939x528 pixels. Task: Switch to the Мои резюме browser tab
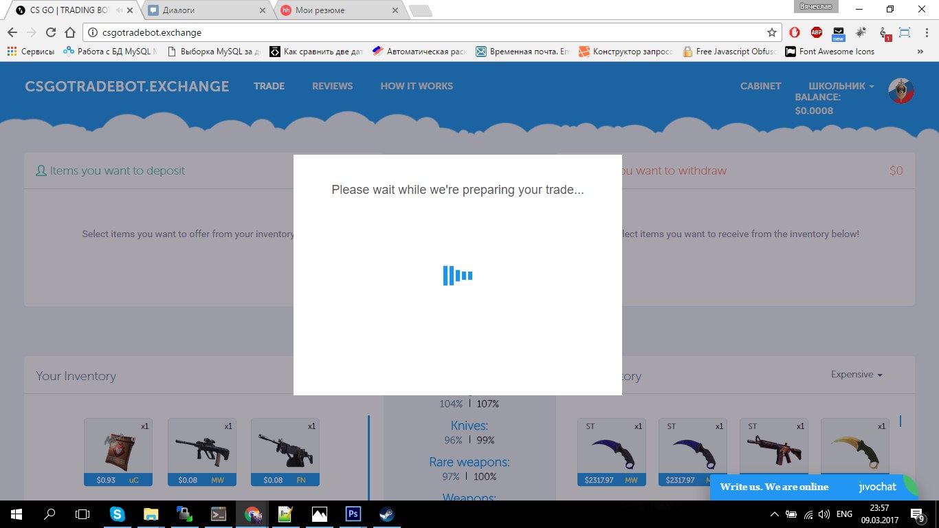339,10
